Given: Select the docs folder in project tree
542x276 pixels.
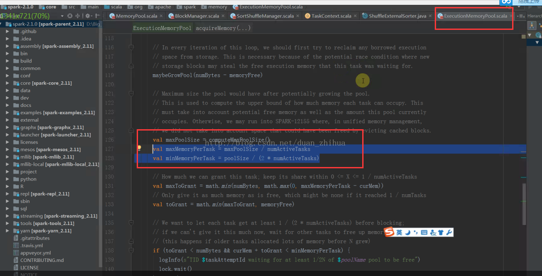Looking at the screenshot, I should point(25,105).
